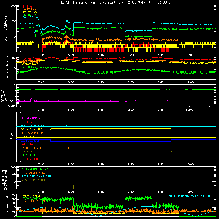Viewport: 219px width, 219px height.
Task: Click the 'Degrees or %' axis label
Action: click(7, 205)
